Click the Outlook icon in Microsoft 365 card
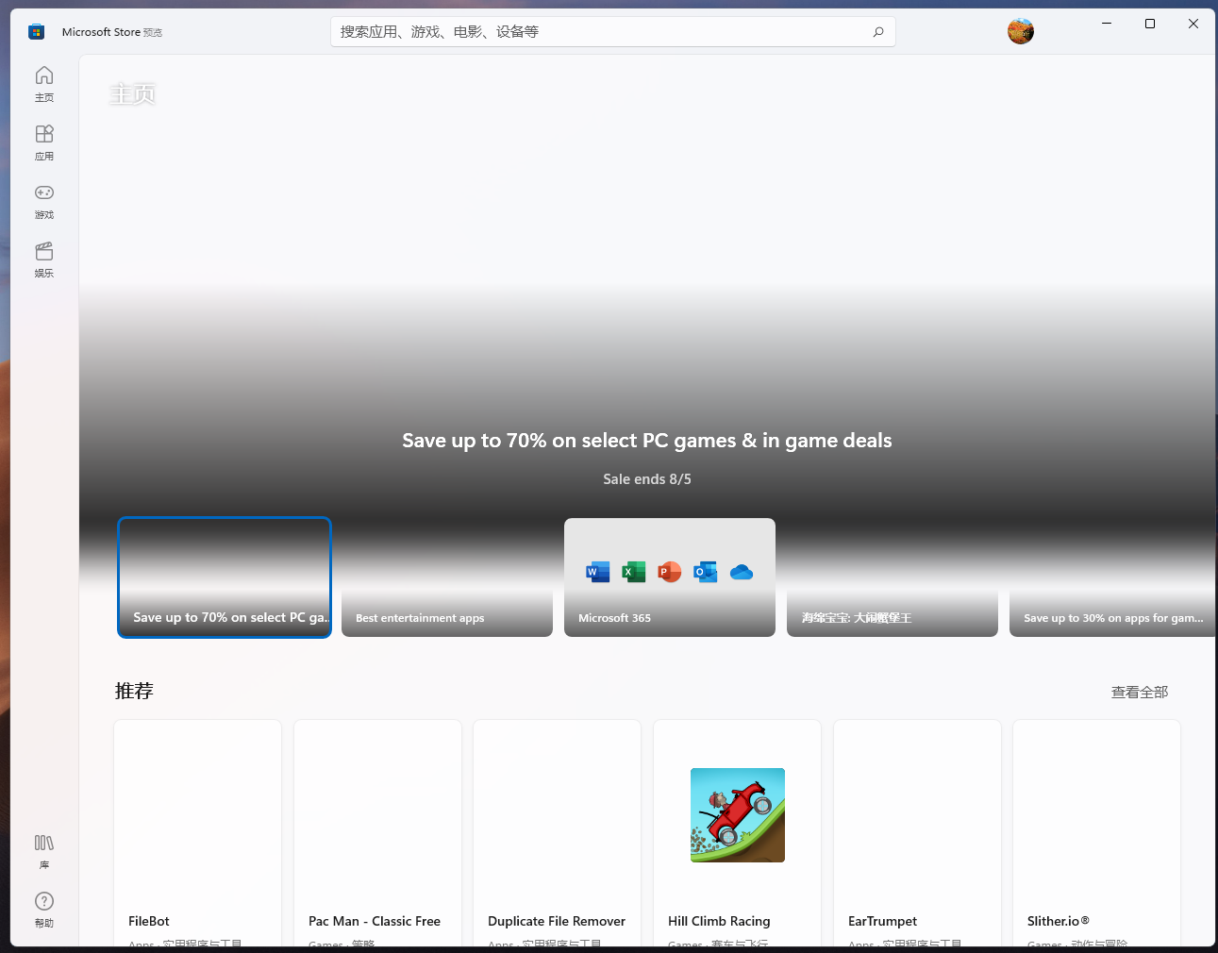1218x953 pixels. point(706,572)
